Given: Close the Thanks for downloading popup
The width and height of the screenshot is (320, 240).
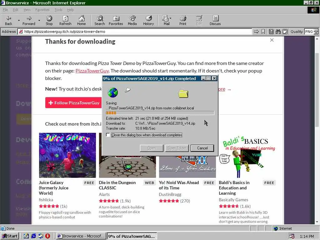Looking at the screenshot, I should pyautogui.click(x=272, y=40).
